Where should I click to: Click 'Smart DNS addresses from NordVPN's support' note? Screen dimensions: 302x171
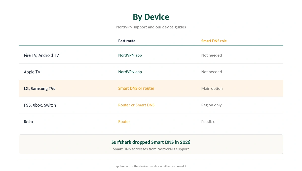coord(151,149)
